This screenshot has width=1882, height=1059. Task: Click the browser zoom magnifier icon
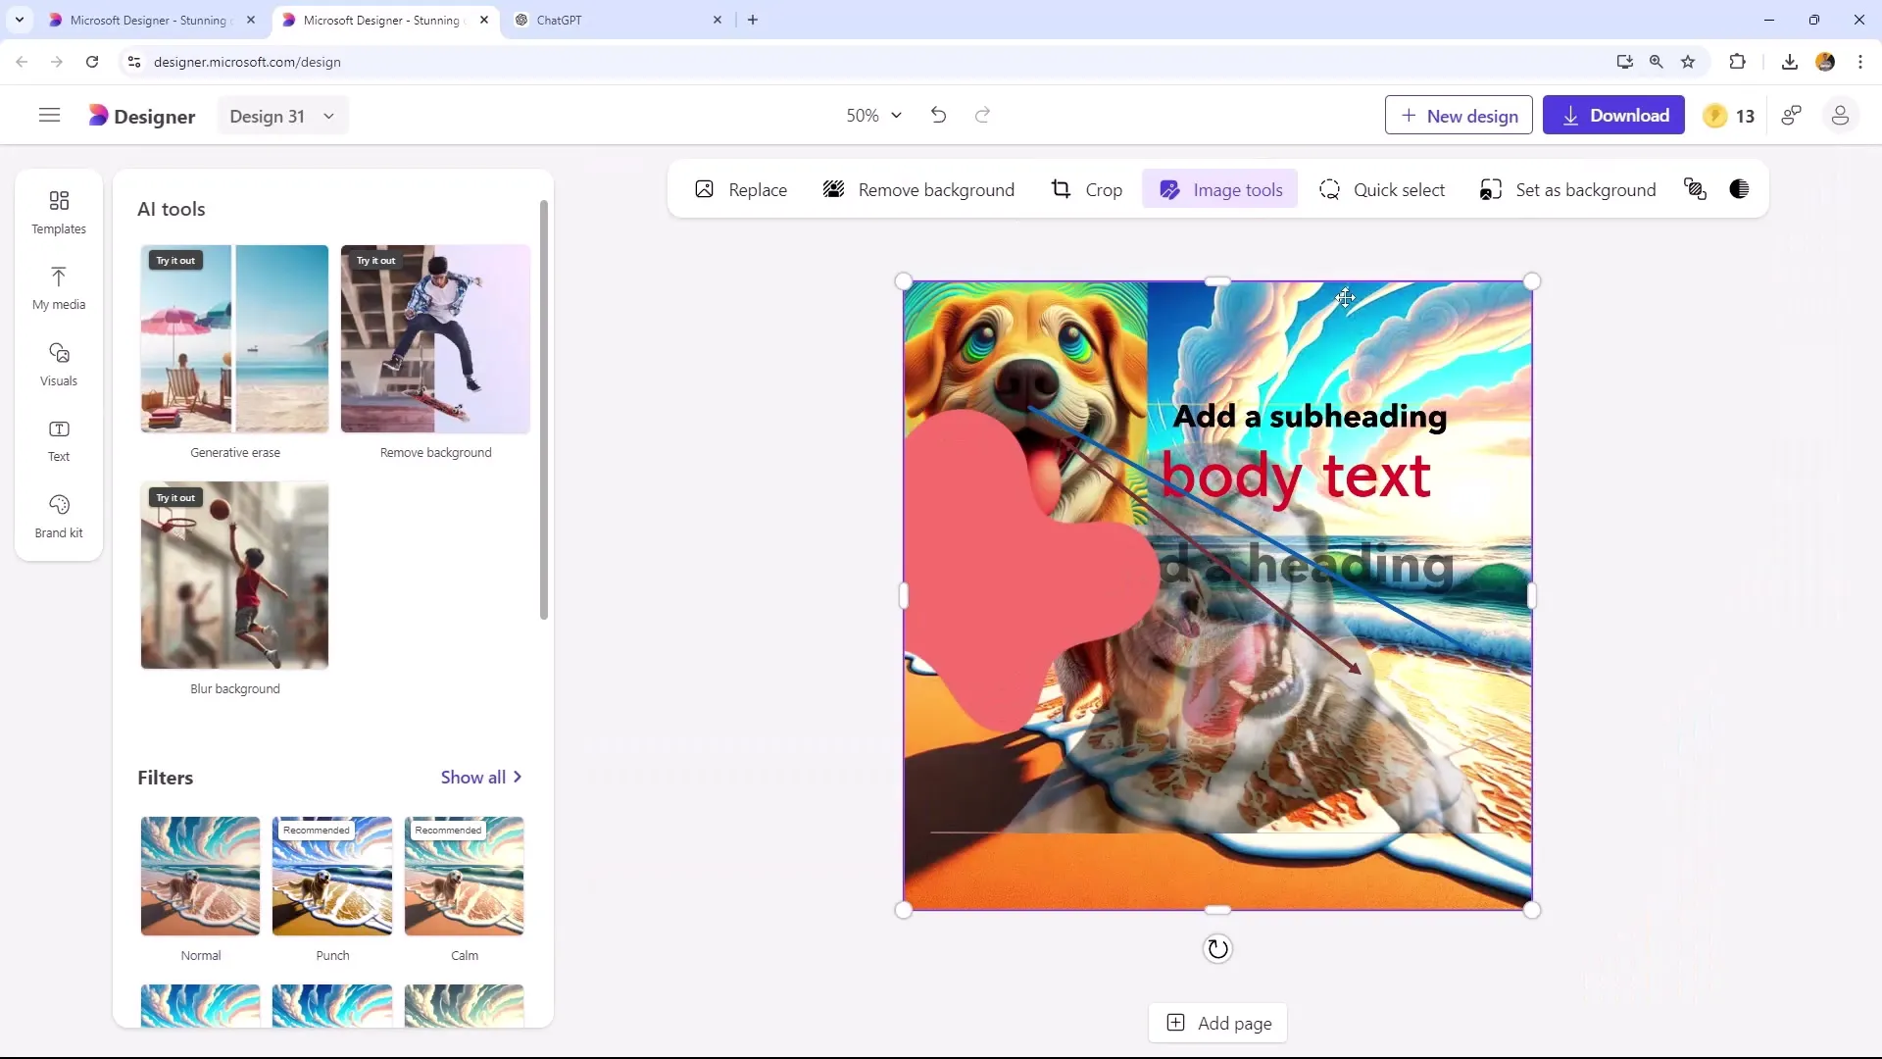coord(1656,62)
